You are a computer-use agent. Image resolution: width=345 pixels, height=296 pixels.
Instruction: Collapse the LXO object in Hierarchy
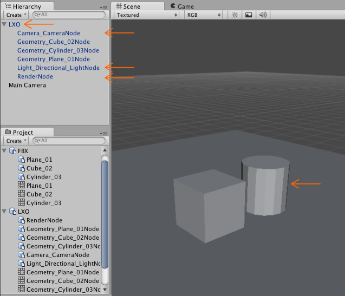tap(5, 24)
